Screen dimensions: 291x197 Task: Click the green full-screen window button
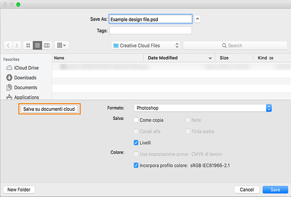18,4
